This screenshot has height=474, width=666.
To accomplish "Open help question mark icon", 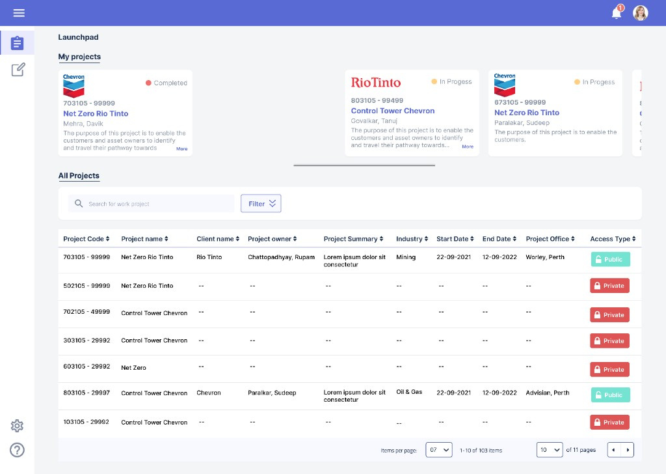I will click(x=17, y=450).
